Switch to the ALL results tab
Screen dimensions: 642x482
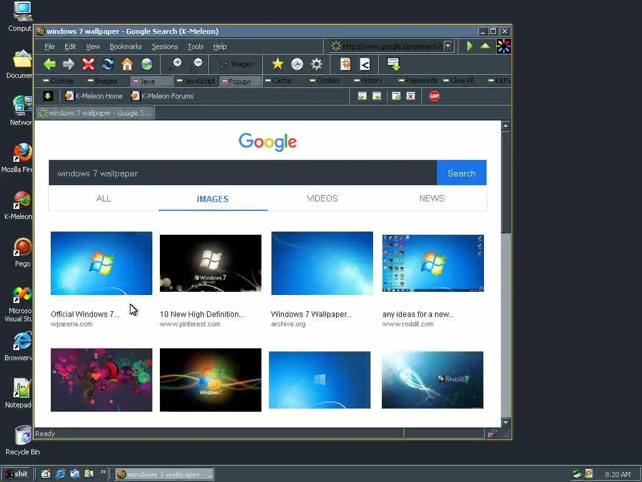click(103, 198)
